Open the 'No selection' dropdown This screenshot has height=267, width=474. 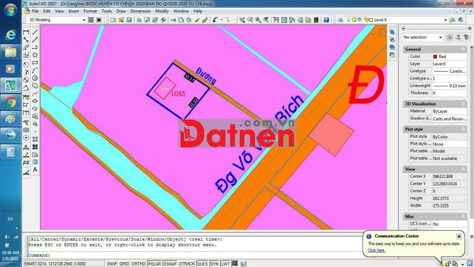(x=440, y=37)
